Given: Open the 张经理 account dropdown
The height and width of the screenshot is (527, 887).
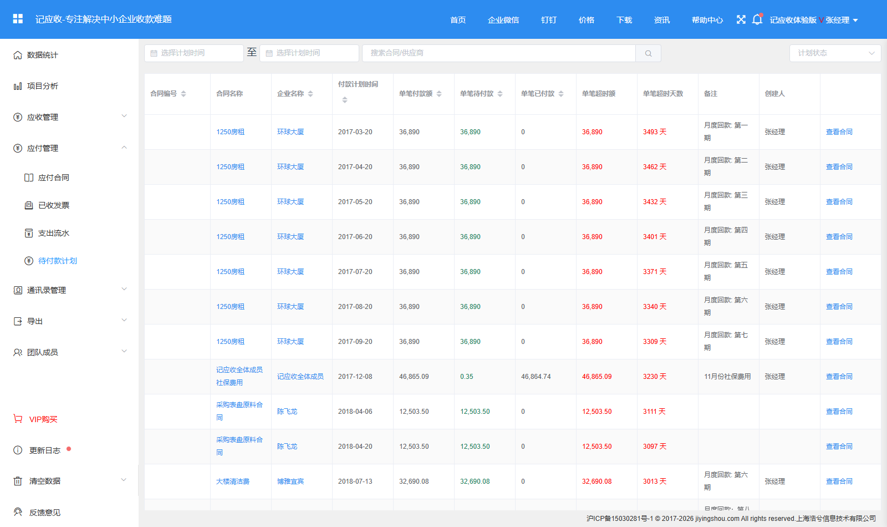Looking at the screenshot, I should point(842,20).
